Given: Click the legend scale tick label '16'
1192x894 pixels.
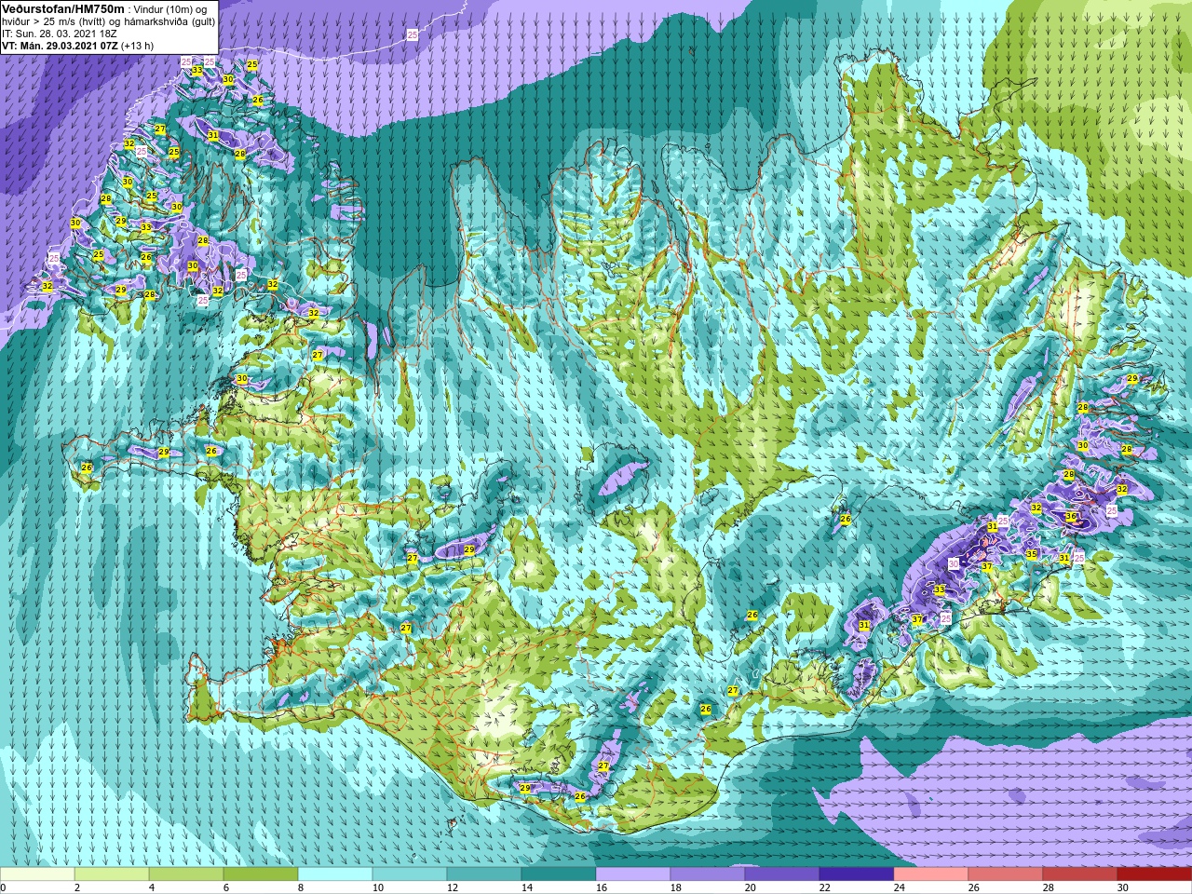Looking at the screenshot, I should coord(602,887).
